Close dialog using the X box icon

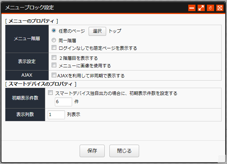pos(219,8)
